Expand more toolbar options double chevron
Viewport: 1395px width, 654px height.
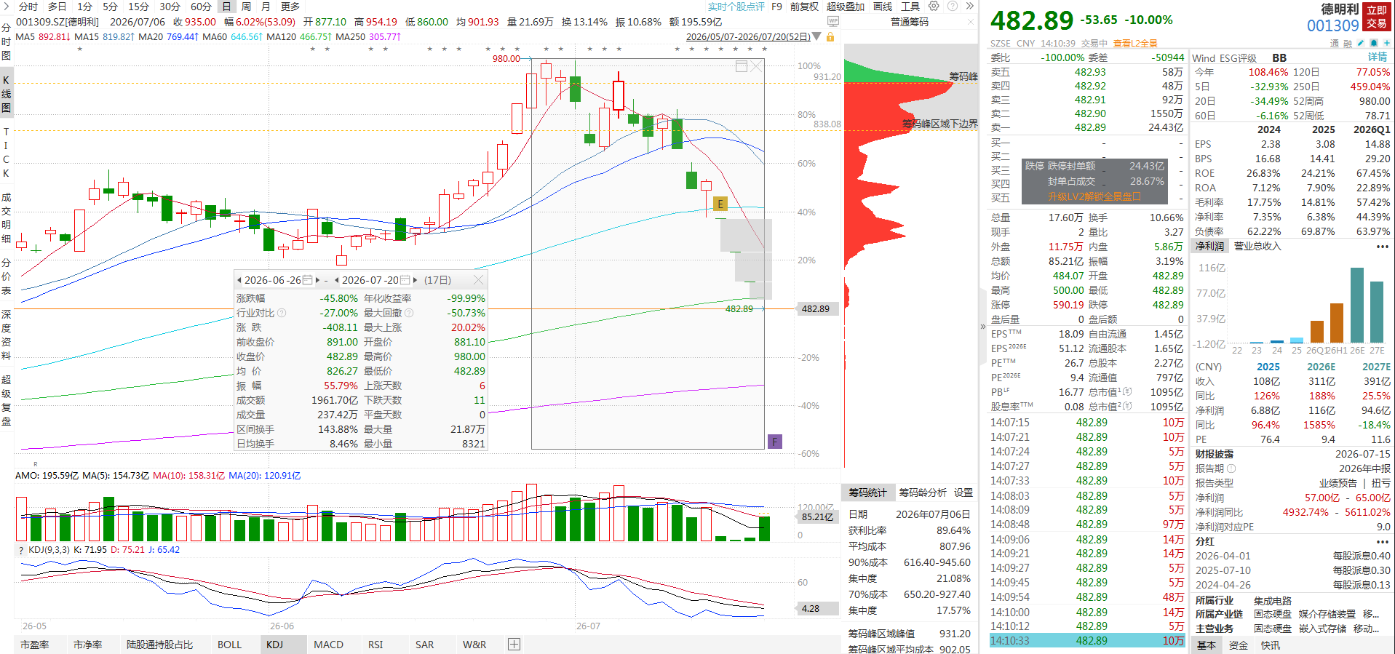point(969,6)
